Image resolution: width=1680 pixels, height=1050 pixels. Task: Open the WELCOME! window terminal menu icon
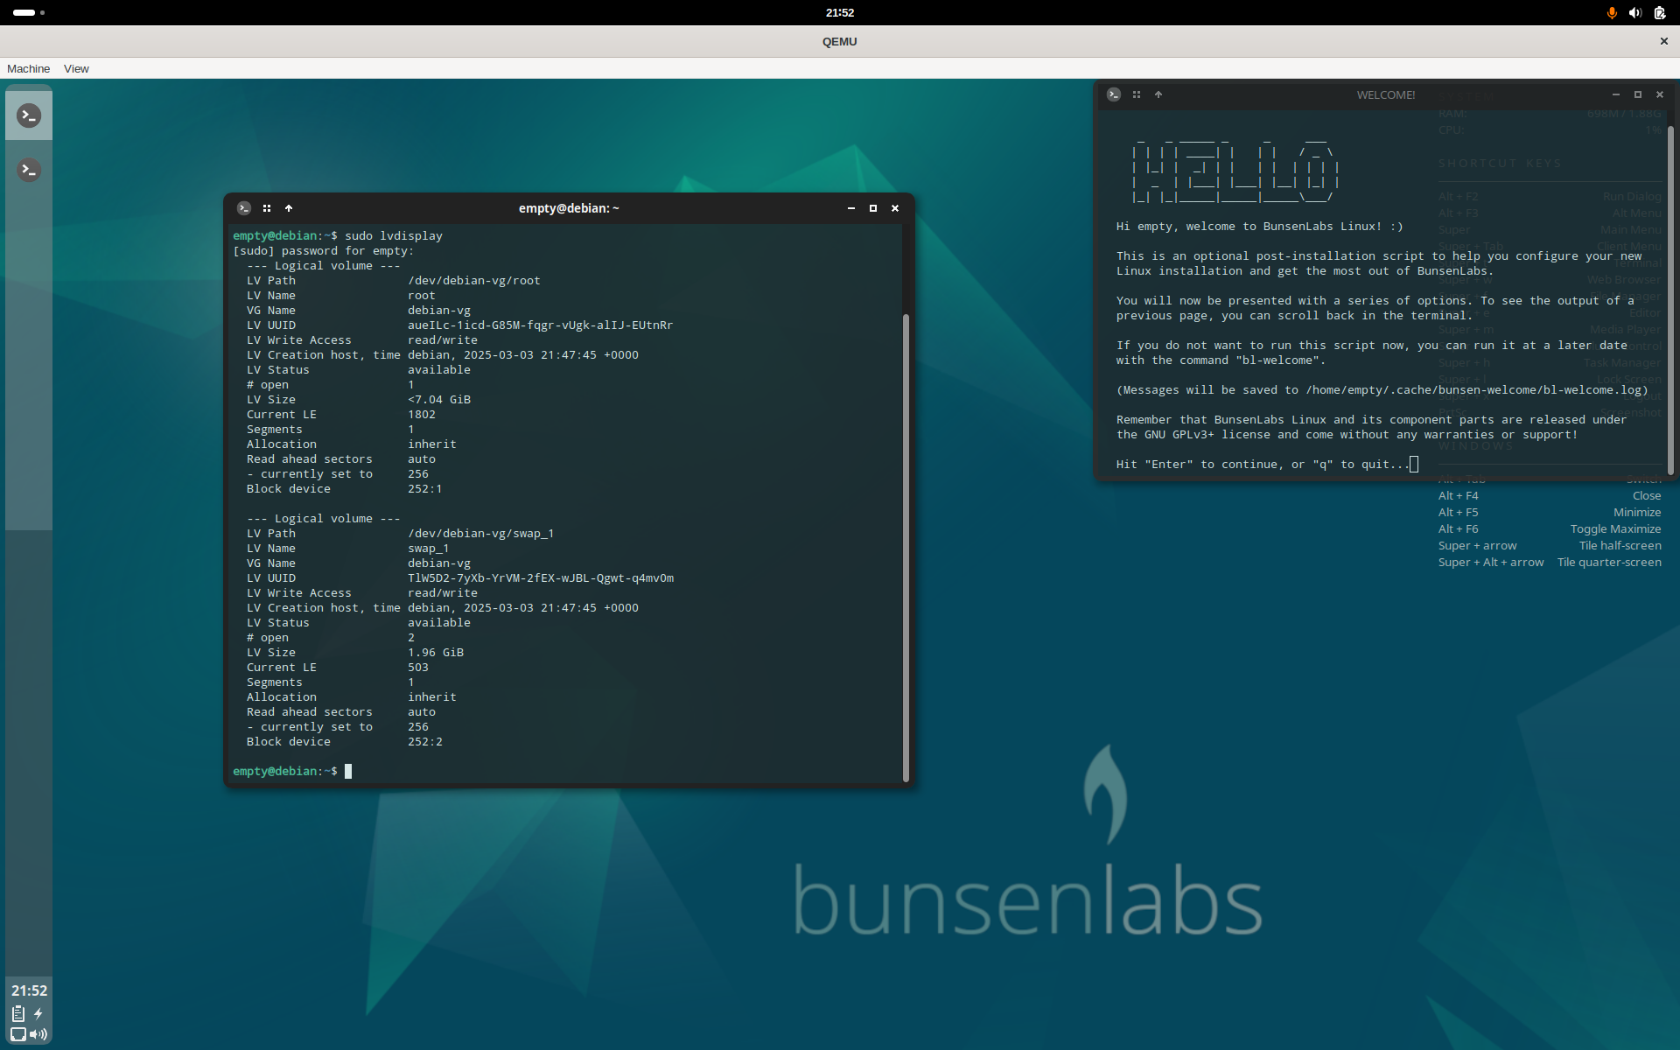[x=1114, y=94]
